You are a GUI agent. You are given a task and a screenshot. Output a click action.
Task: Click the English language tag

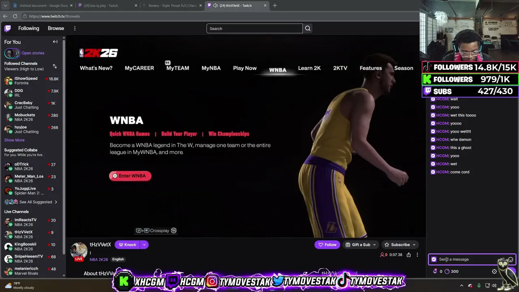click(x=118, y=260)
